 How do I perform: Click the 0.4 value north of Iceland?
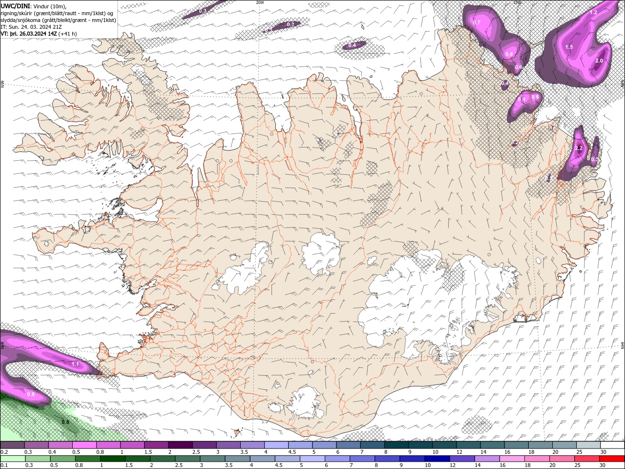click(x=352, y=45)
